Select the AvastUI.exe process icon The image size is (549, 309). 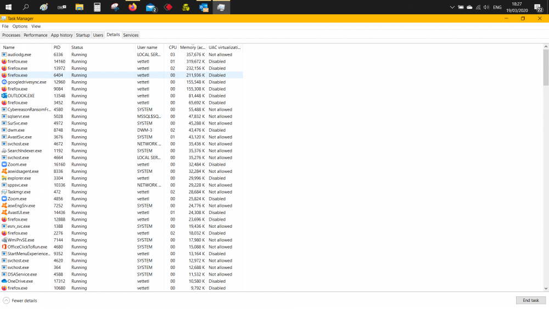(x=4, y=212)
